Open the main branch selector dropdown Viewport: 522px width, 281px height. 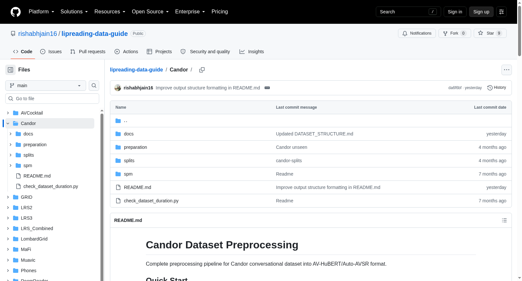(46, 86)
